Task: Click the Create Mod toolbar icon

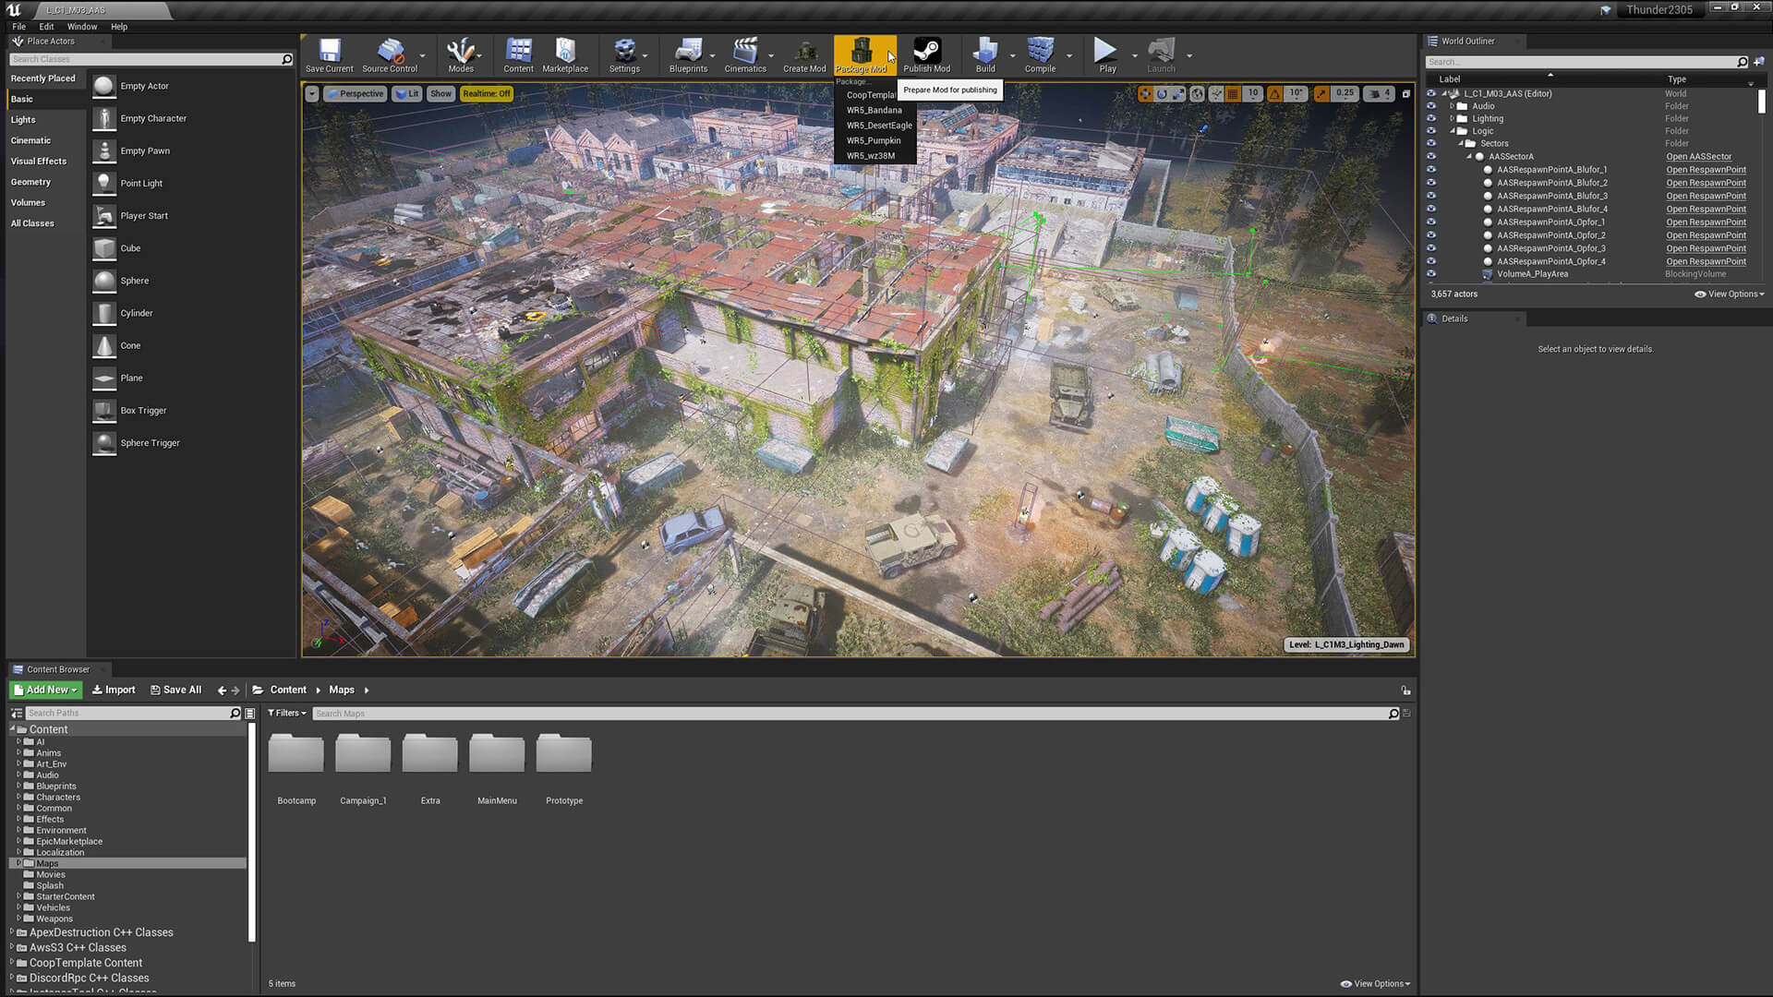Action: click(x=804, y=55)
